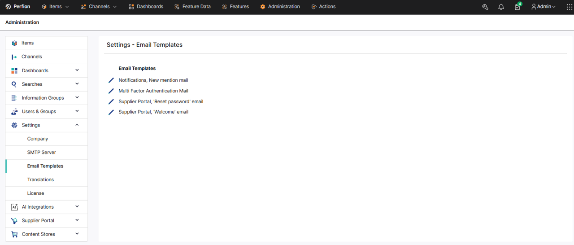Viewport: 574px width, 245px height.
Task: Expand the Content Stores chevron
Action: coord(77,234)
